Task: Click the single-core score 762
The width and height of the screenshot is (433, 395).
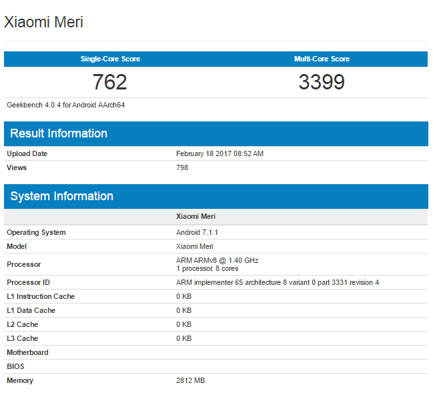Action: coord(109,82)
